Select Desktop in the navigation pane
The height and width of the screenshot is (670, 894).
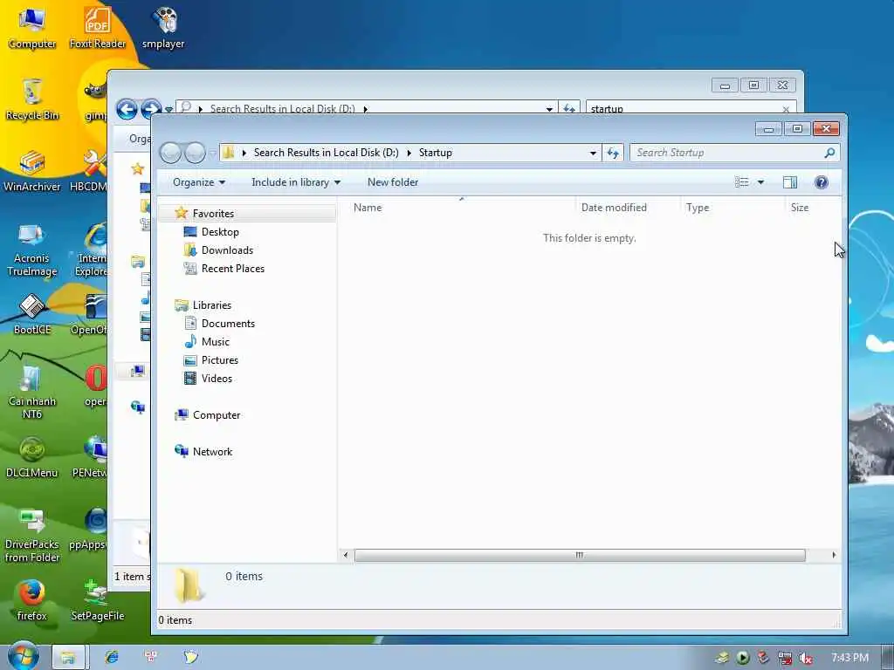coord(220,232)
